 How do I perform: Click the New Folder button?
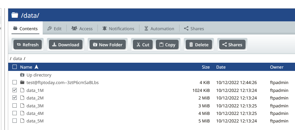108,45
